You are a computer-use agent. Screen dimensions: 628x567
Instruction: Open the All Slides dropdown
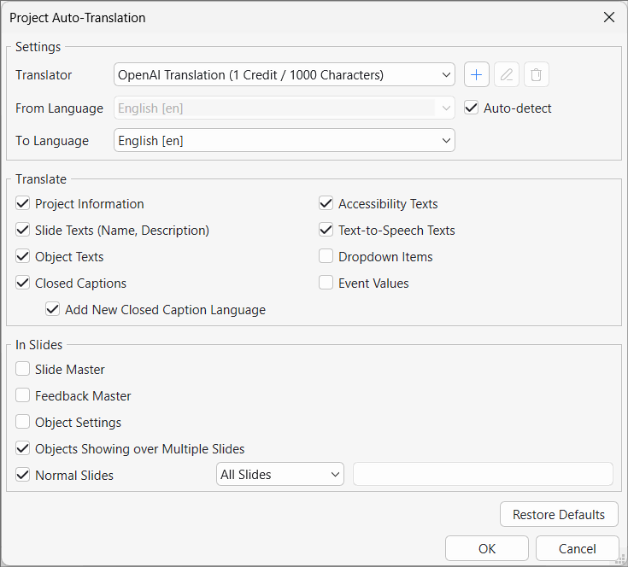click(x=279, y=475)
